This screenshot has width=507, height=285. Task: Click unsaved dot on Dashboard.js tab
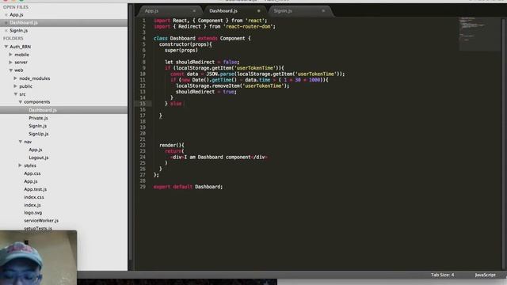[259, 11]
